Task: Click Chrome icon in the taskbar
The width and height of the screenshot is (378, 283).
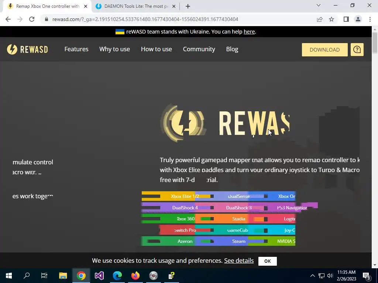Action: click(81, 276)
